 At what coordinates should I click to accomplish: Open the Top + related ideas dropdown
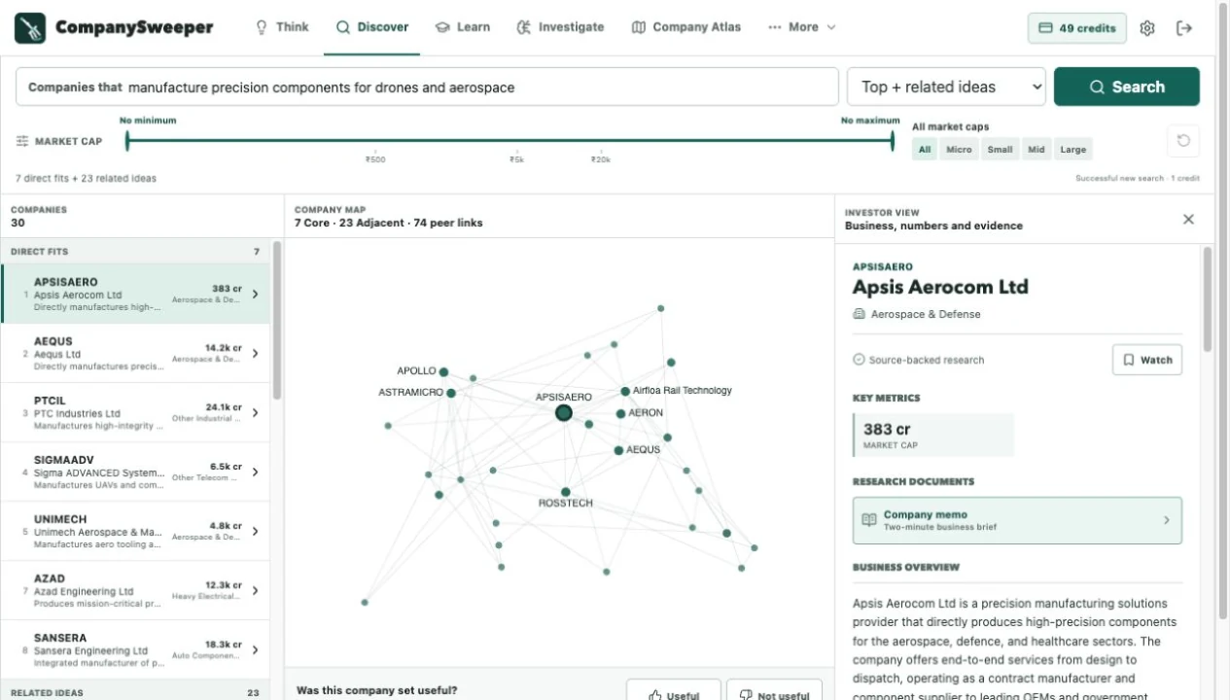click(x=946, y=87)
